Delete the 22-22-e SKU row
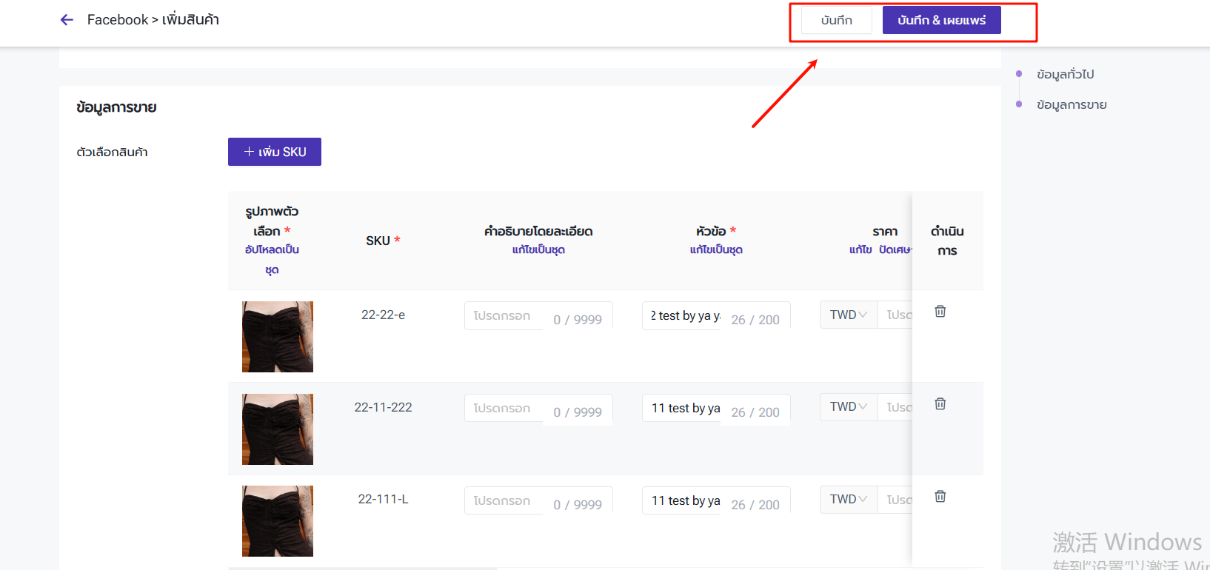This screenshot has height=570, width=1210. click(940, 312)
